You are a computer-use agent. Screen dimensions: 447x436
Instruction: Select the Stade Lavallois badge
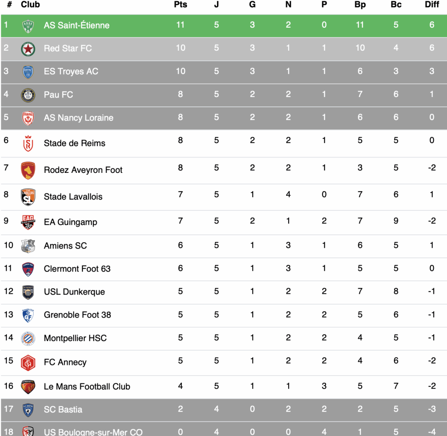pos(28,197)
